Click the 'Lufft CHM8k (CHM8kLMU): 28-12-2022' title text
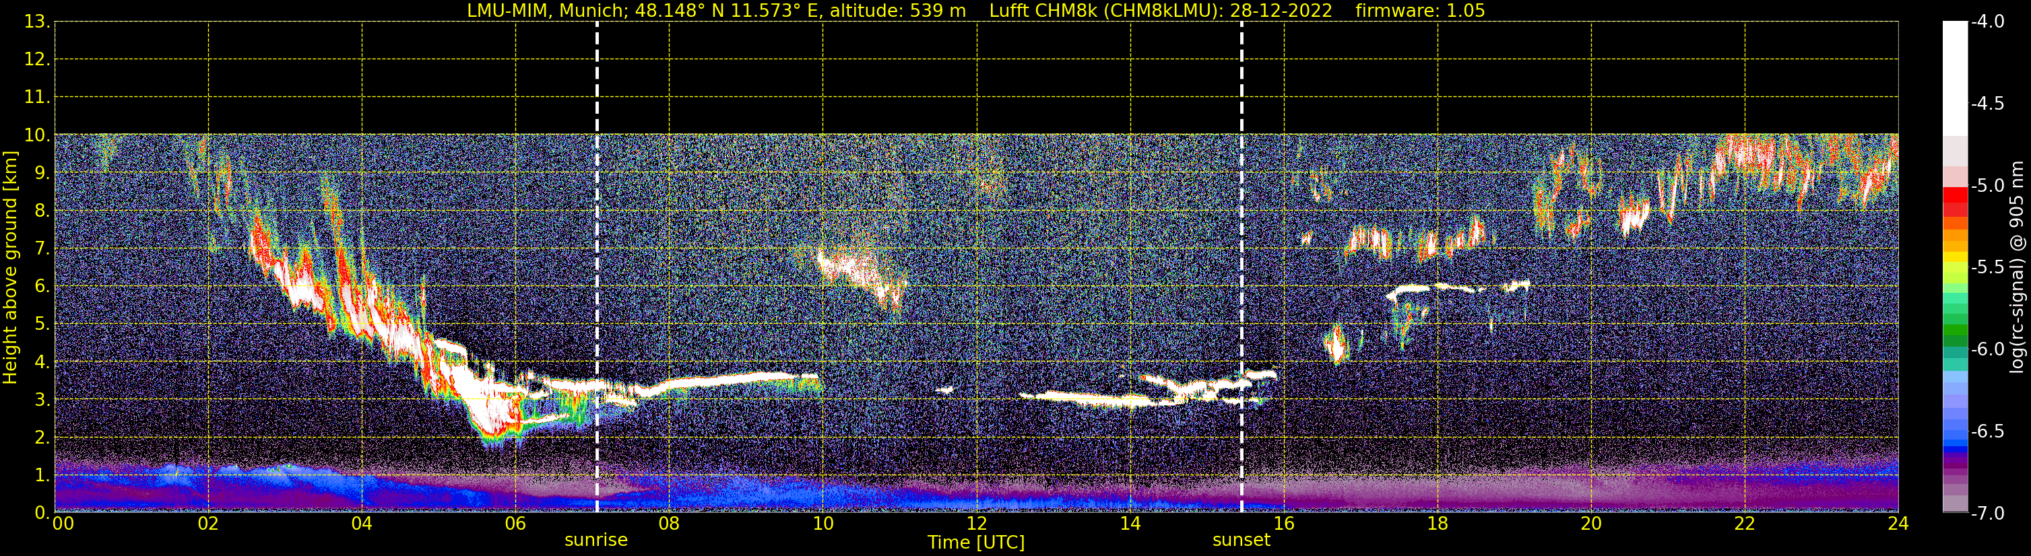Viewport: 2031px width, 556px height. point(1161,11)
